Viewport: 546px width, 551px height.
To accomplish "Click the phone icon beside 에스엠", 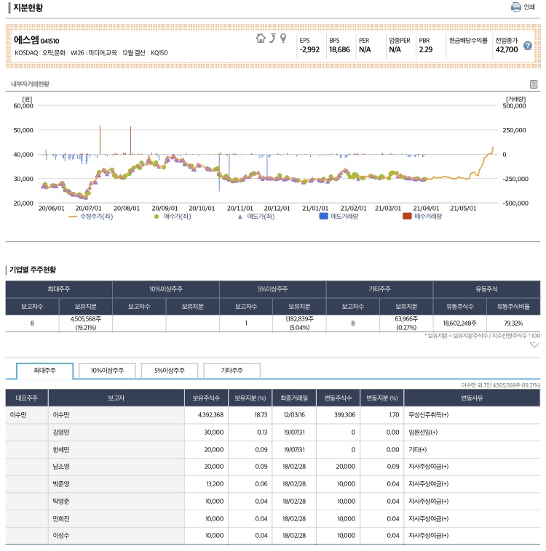I will tap(272, 39).
